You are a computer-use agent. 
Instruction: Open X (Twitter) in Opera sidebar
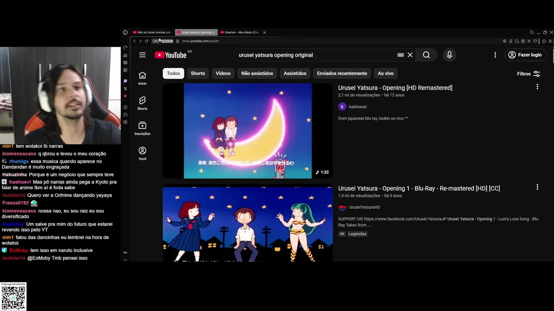point(126,89)
